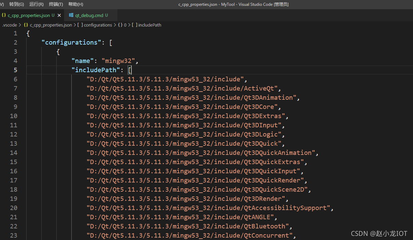Click the braces icon before breadcrumb file name
The image size is (413, 240).
(x=26, y=25)
